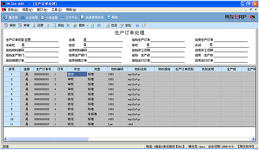This screenshot has width=259, height=150.
Task: Click the 状态 column header
Action: coord(77,69)
